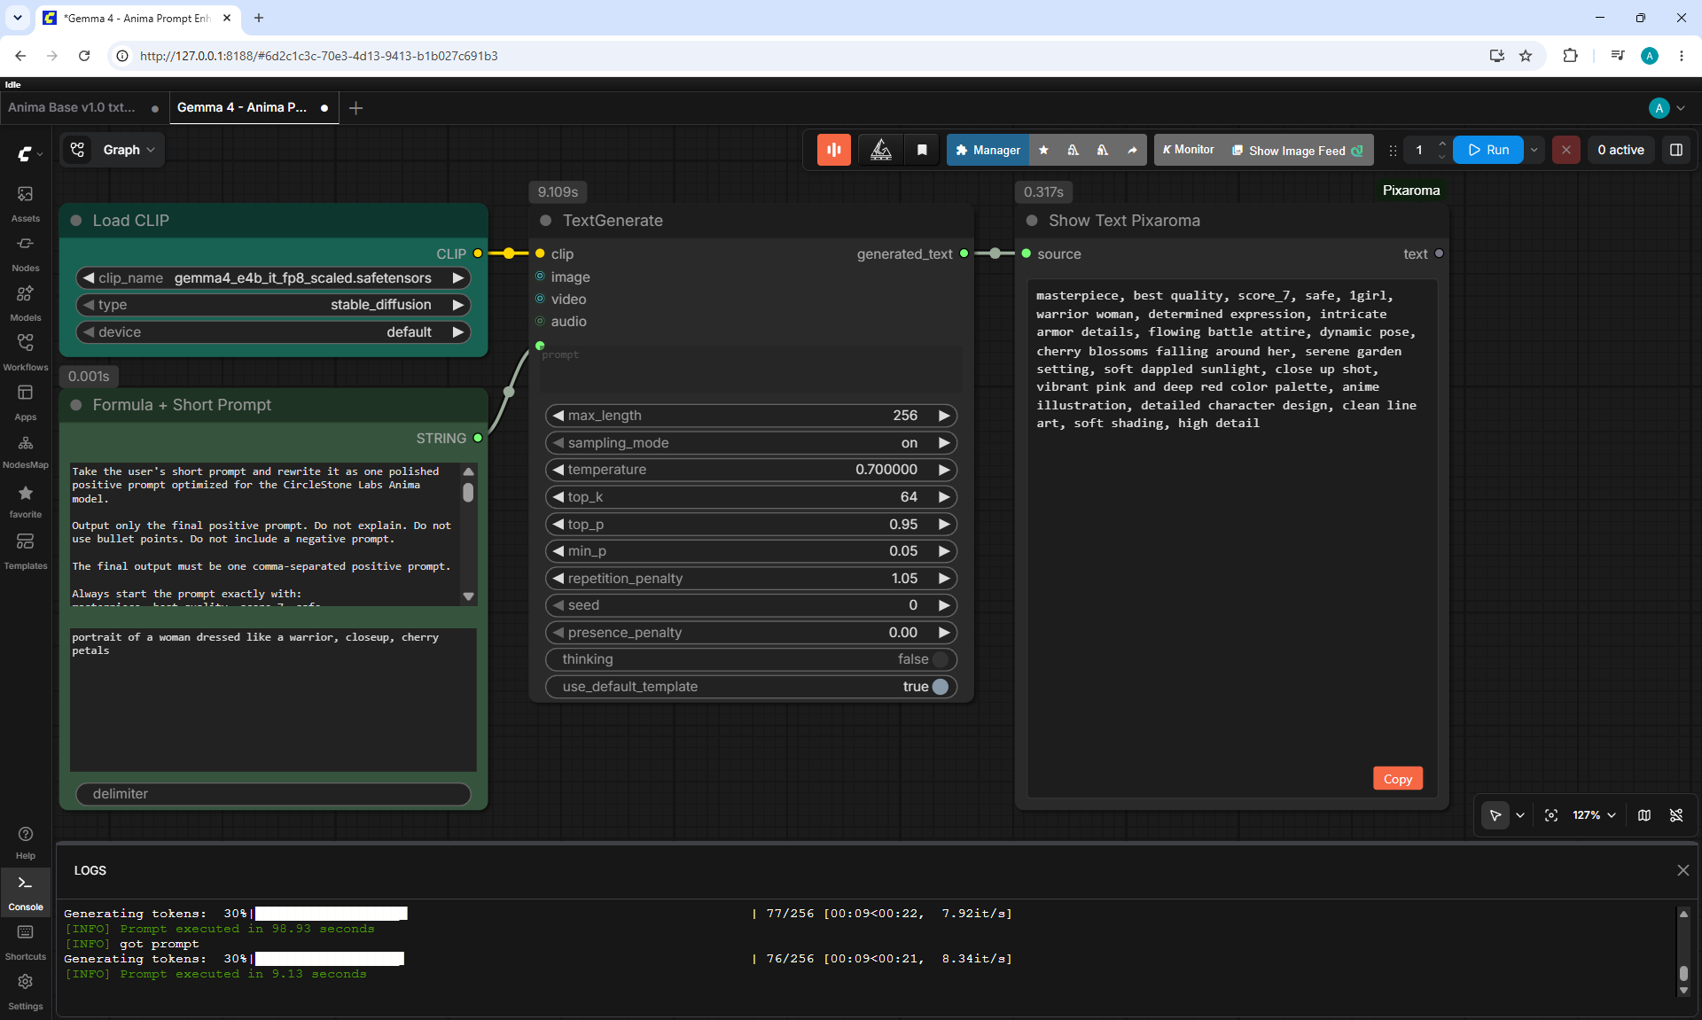
Task: Toggle sampling_mode value
Action: click(751, 443)
